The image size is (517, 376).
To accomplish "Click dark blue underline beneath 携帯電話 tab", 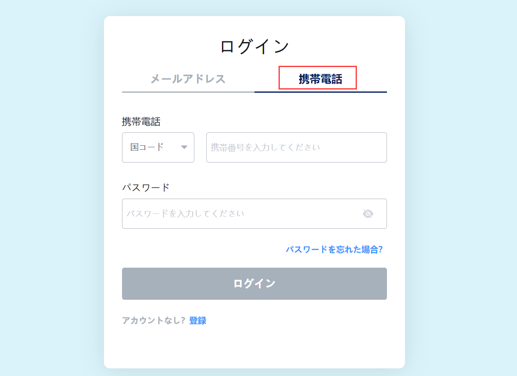I will tap(320, 92).
